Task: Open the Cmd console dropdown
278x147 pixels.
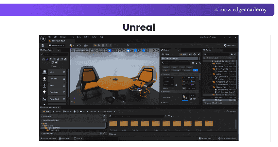Action: click(x=78, y=139)
